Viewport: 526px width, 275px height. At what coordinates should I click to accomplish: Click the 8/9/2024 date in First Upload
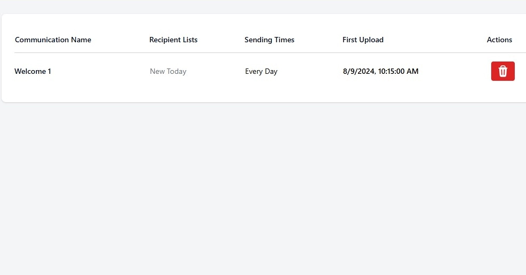(x=359, y=72)
